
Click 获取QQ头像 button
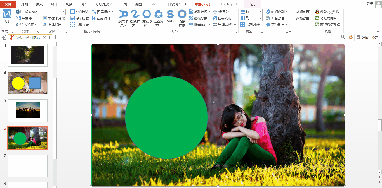click(327, 12)
